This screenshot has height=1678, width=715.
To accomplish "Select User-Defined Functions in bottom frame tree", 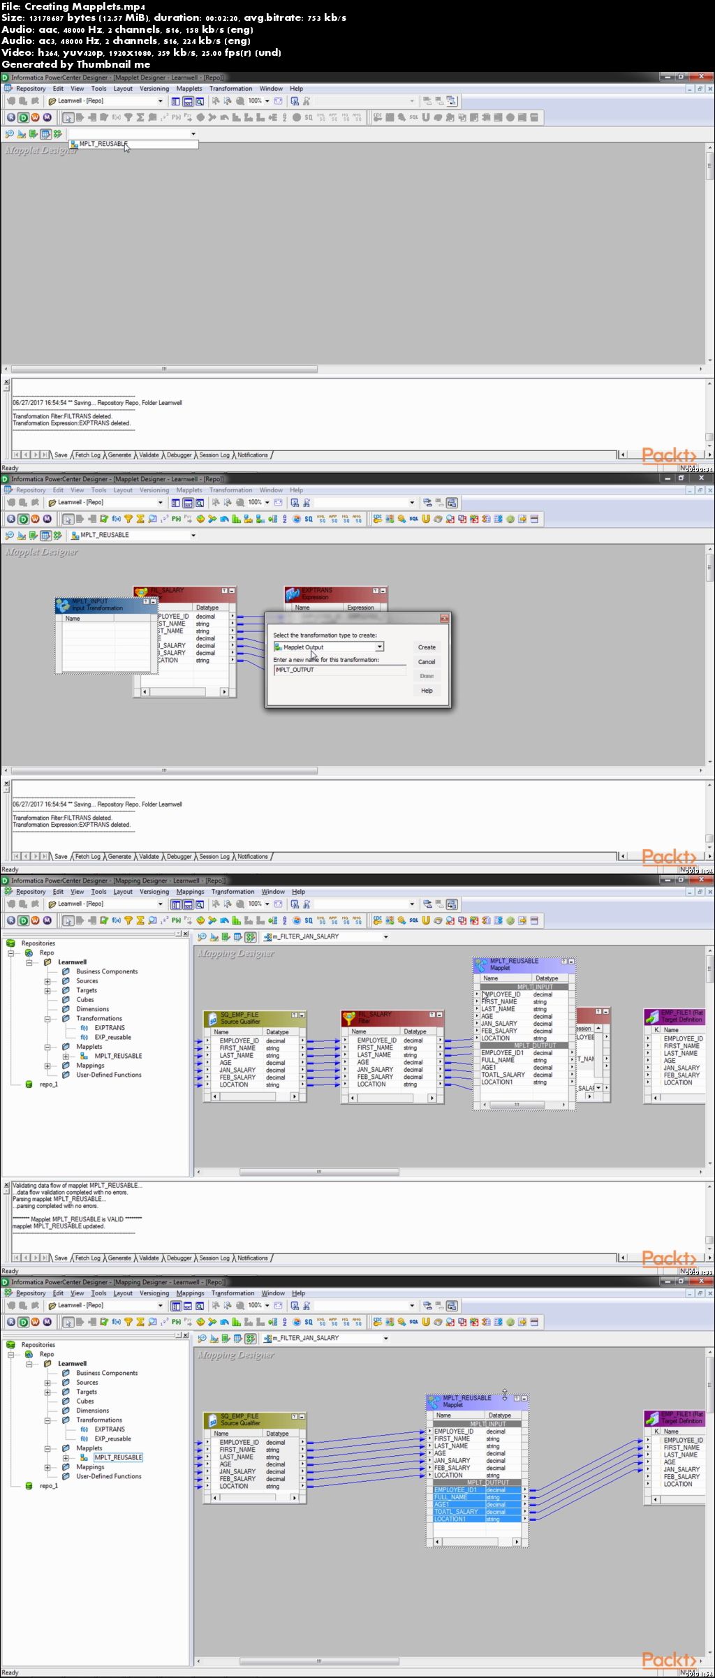I will (109, 1476).
